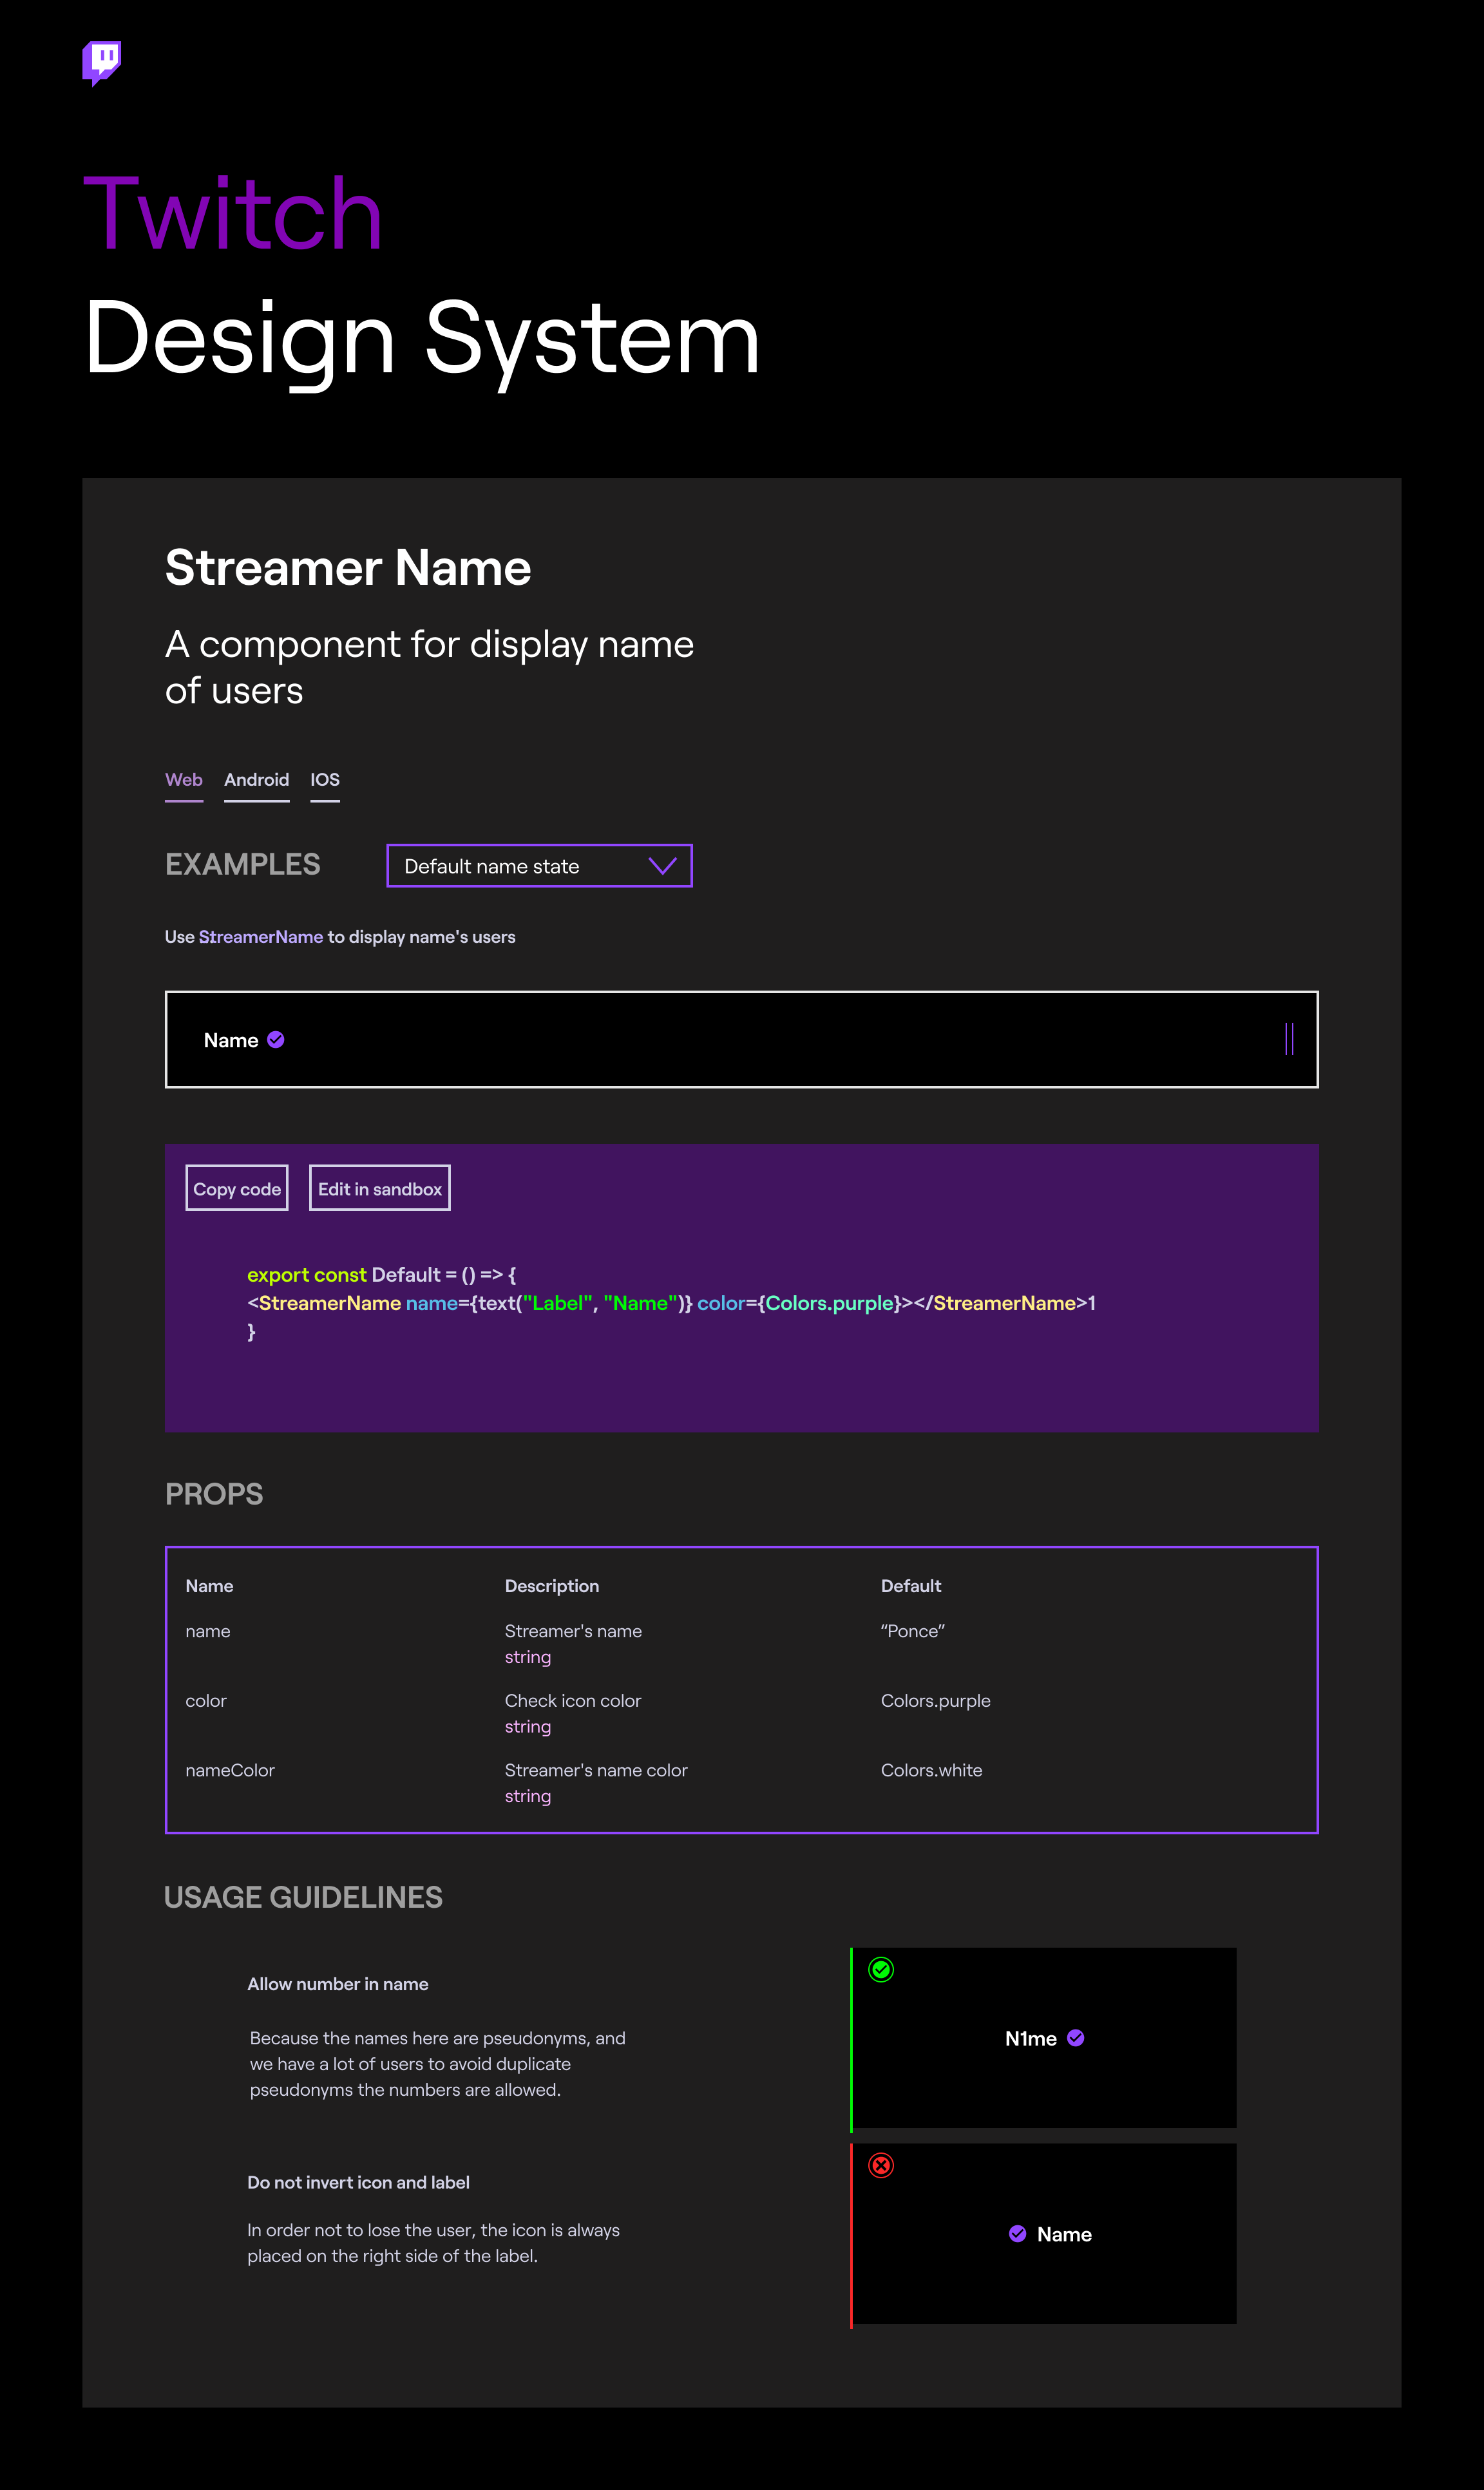Click the Twitch title text

click(233, 213)
